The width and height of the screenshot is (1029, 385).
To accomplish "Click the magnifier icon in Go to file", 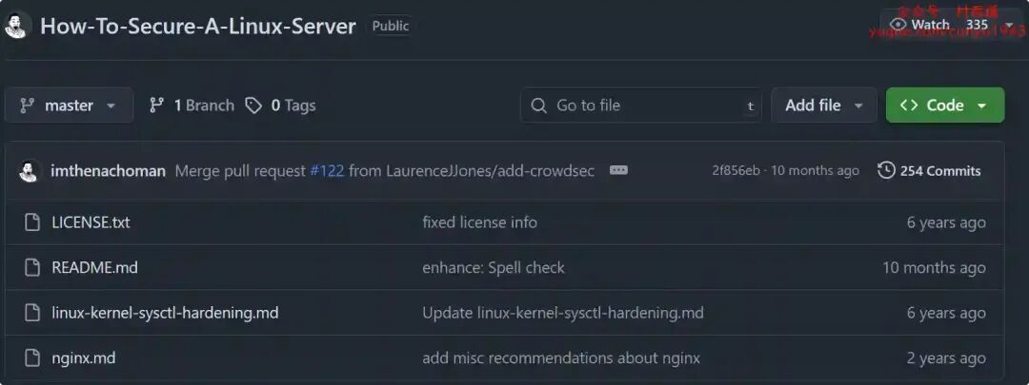I will [x=538, y=106].
